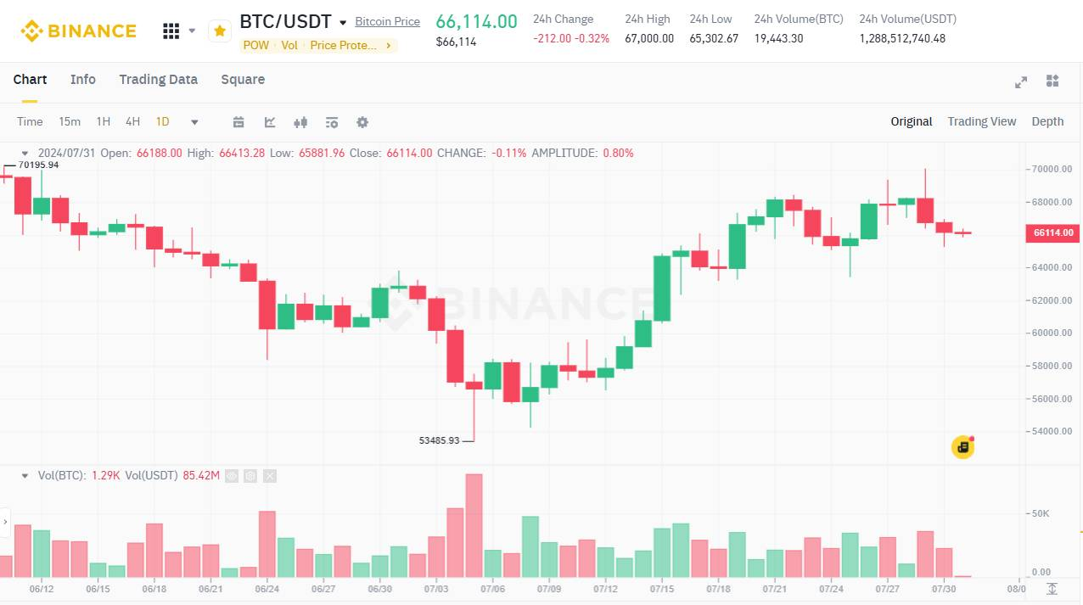Remove the volume indicator with X
Viewport: 1083px width, 605px height.
[x=270, y=476]
